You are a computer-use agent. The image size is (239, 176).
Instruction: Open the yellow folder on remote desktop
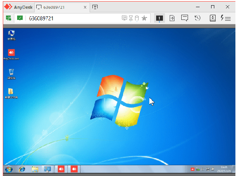[x=12, y=92]
